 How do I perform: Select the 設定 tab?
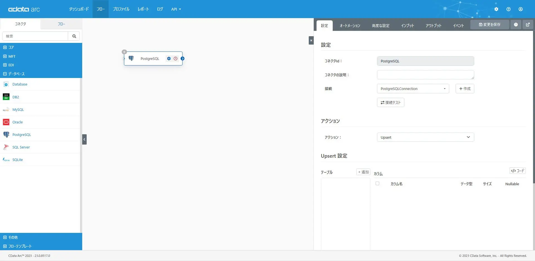(x=325, y=26)
